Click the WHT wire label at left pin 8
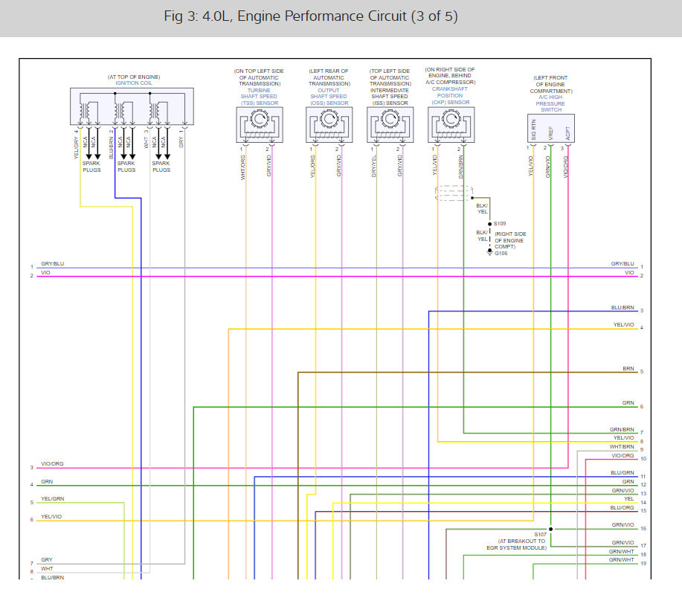Screen dimensions: 682x601 coord(47,568)
